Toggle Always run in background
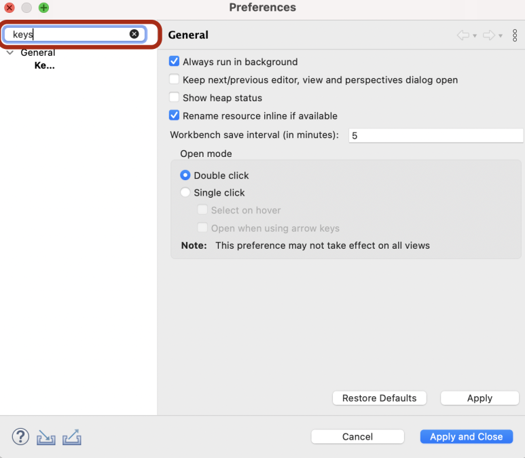525x458 pixels. [174, 61]
